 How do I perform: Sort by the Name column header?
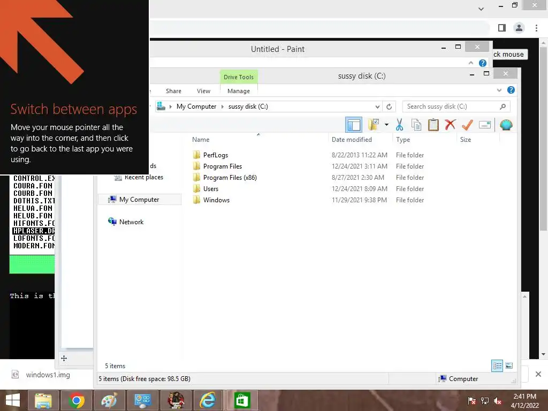pyautogui.click(x=201, y=140)
